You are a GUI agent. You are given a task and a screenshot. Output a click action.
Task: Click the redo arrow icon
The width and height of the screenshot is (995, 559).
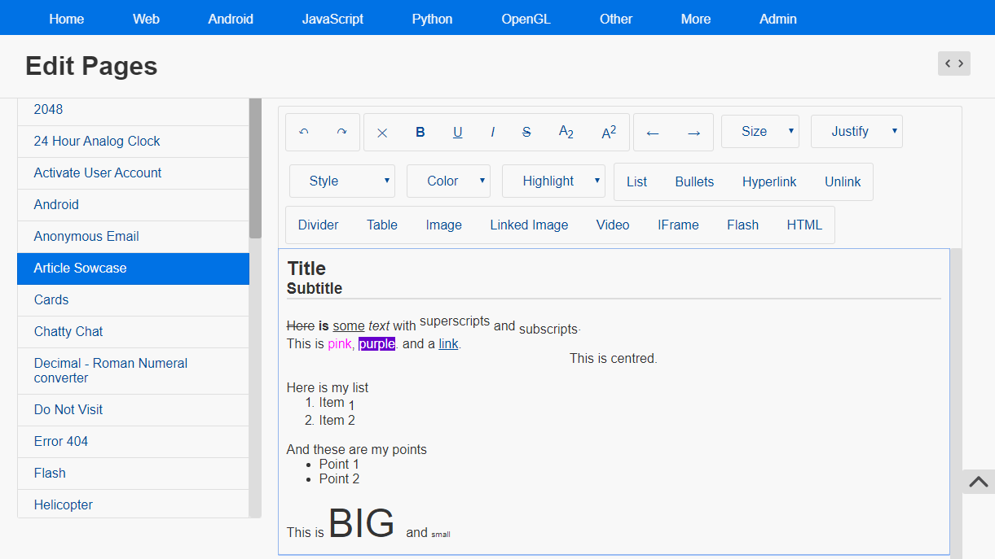tap(341, 132)
